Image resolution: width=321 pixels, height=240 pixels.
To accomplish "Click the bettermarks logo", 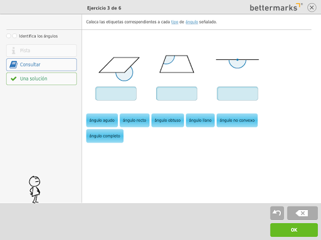I will pyautogui.click(x=276, y=7).
